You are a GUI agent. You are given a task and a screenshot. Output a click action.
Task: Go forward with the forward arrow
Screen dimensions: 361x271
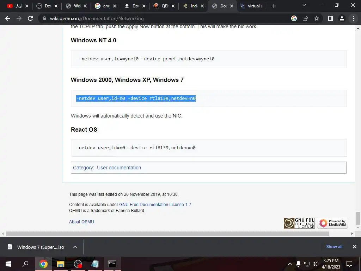pyautogui.click(x=19, y=18)
